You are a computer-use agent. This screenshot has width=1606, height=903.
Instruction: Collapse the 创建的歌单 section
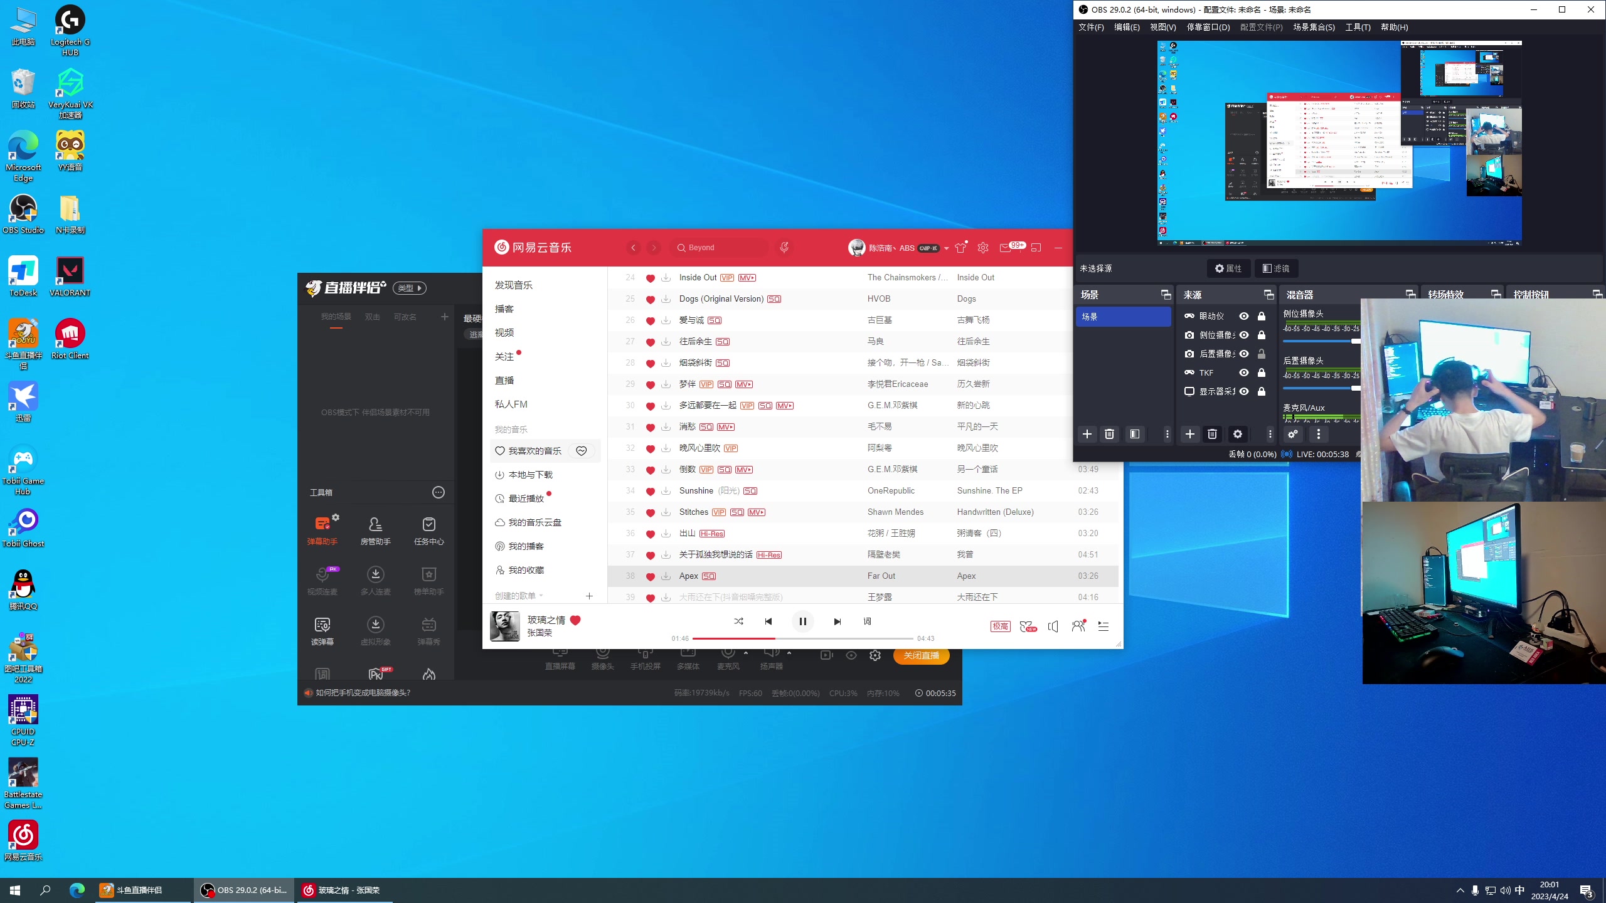[x=541, y=596]
